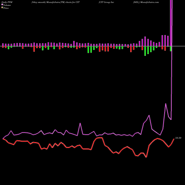This screenshot has height=185, width=185.
Task: Click the 58.50 price value label
Action: [x=178, y=138]
